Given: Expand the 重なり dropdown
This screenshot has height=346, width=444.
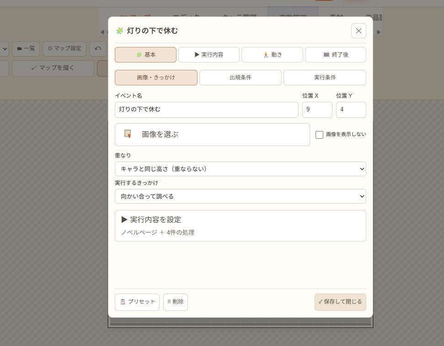Looking at the screenshot, I should coord(241,169).
